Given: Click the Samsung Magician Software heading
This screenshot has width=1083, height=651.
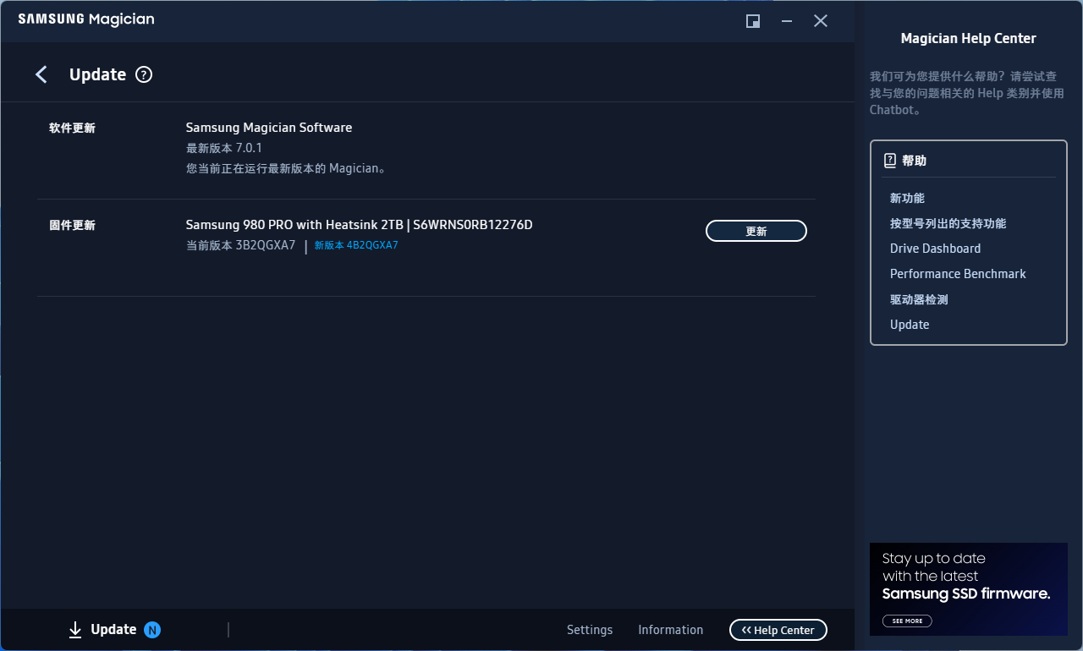Looking at the screenshot, I should (x=269, y=128).
